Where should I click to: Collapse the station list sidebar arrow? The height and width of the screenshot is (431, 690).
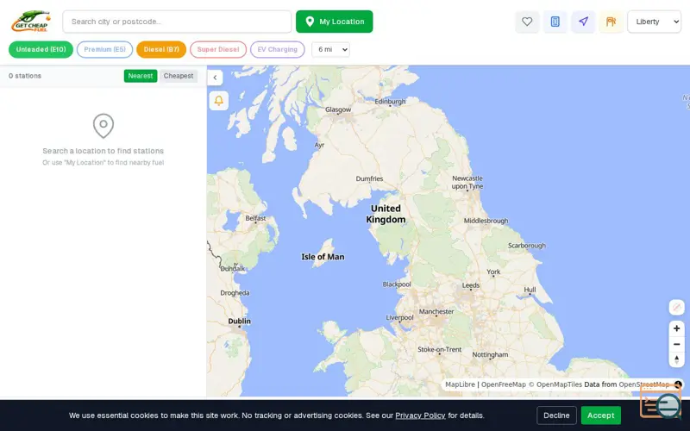[x=215, y=78]
